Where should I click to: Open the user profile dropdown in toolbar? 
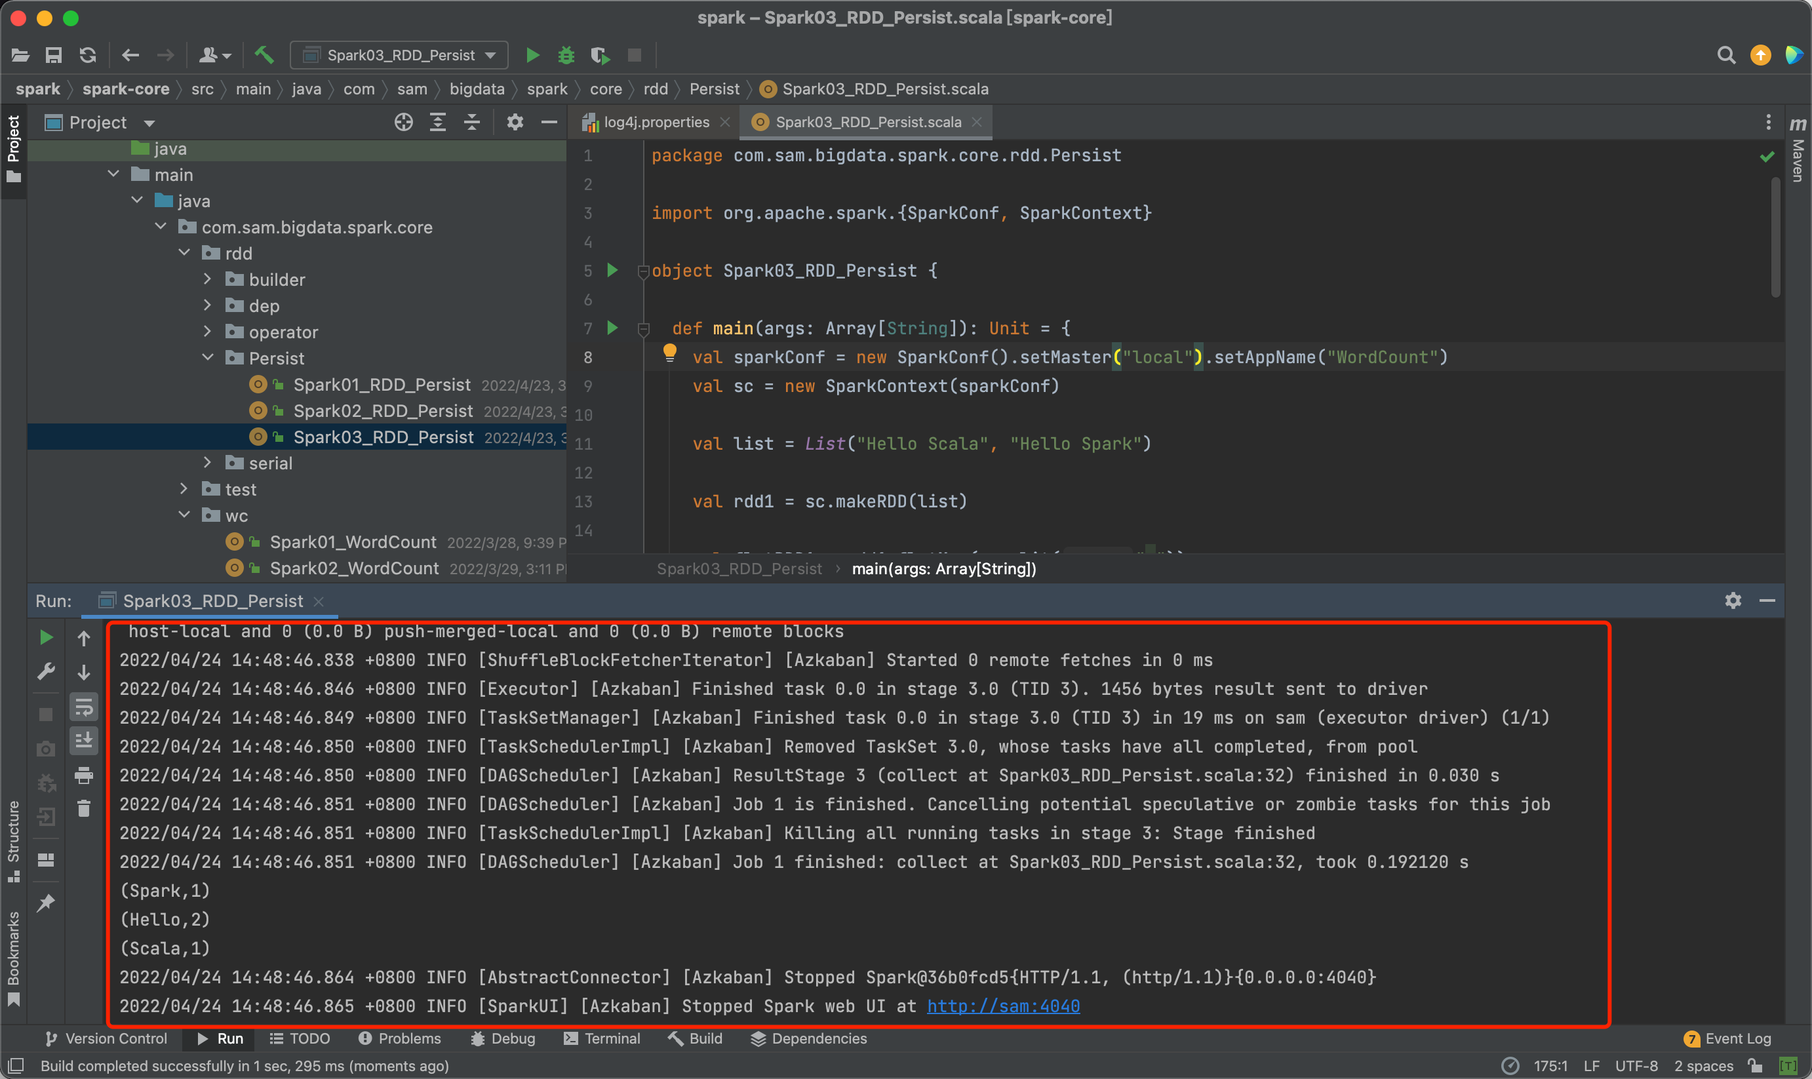click(214, 55)
